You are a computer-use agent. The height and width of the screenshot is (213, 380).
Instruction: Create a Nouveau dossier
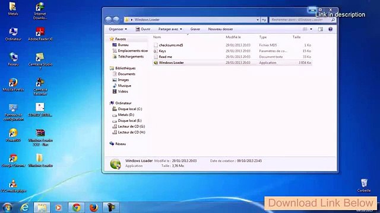coord(220,29)
